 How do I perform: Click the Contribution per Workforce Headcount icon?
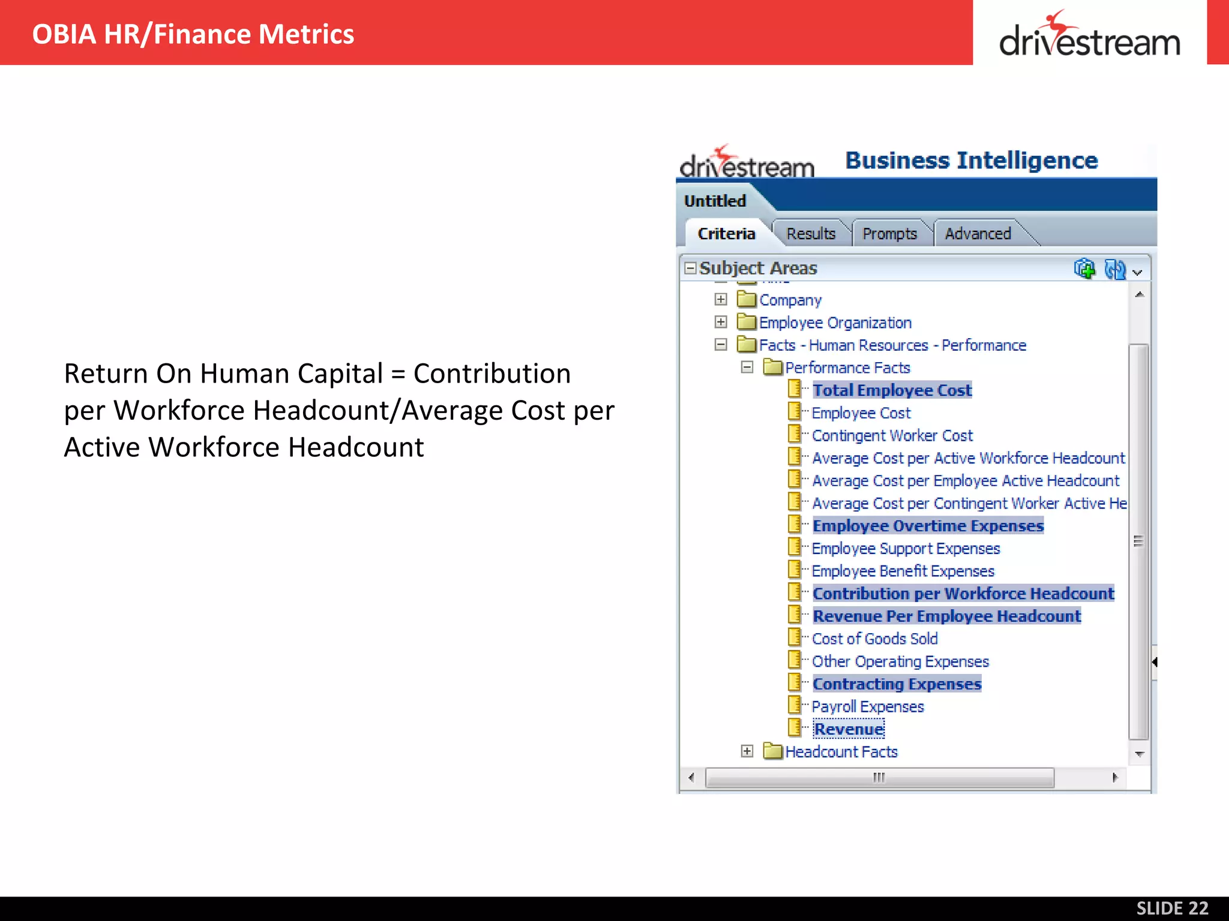(795, 592)
